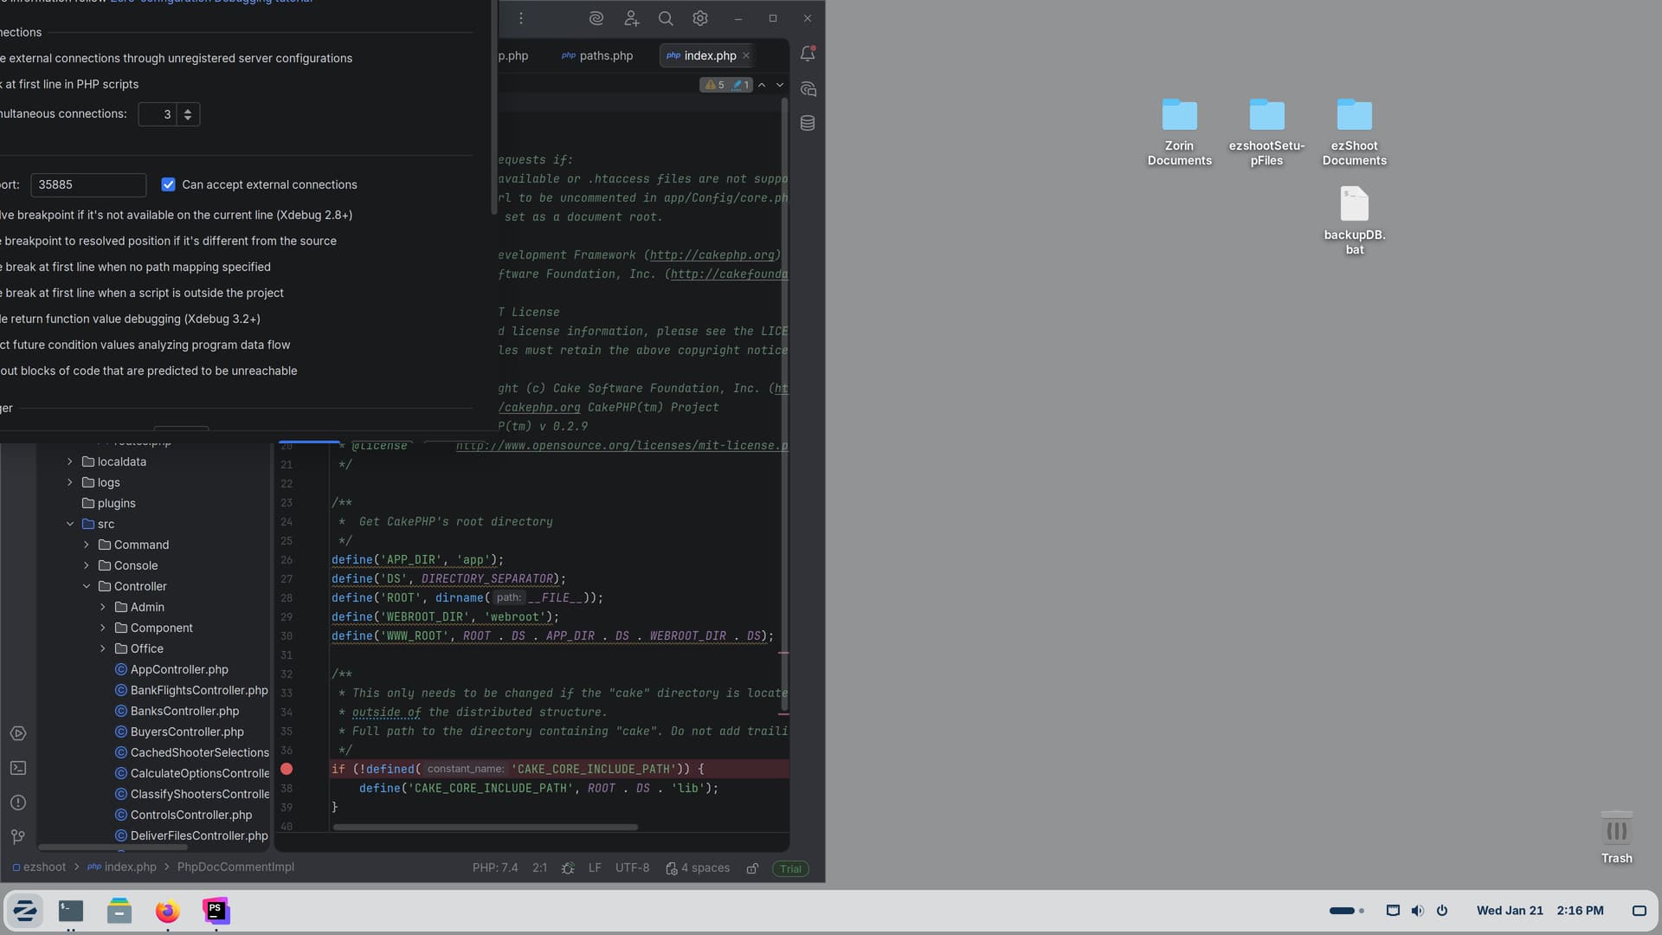1662x935 pixels.
Task: Open the AI Assistant swirl icon
Action: (596, 18)
